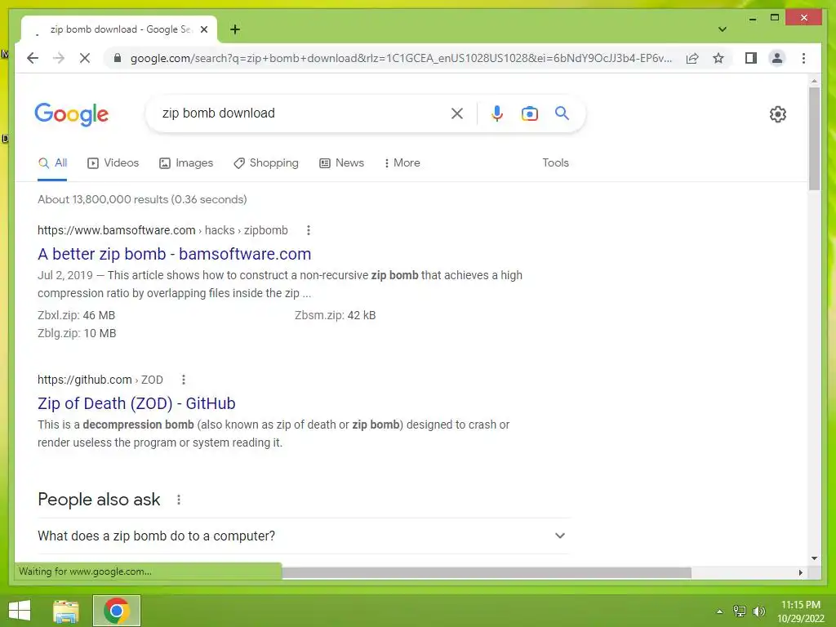Click the scroll right arrow

click(800, 572)
